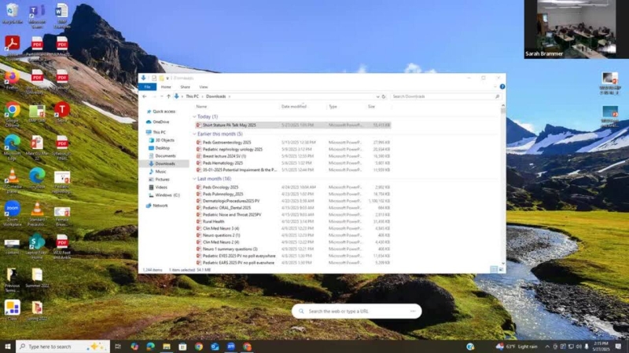
Task: Switch to the View ribbon tab
Action: pos(204,87)
